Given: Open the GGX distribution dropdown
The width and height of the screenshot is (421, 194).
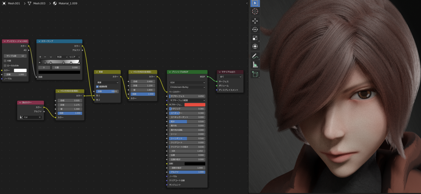Looking at the screenshot, I should [187, 83].
